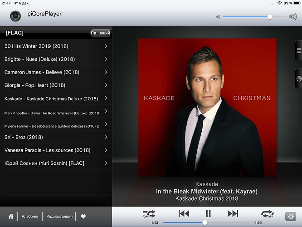
Task: Open Kaskade - Kaskade Christmas Deluxe (2018) folder
Action: (56, 99)
